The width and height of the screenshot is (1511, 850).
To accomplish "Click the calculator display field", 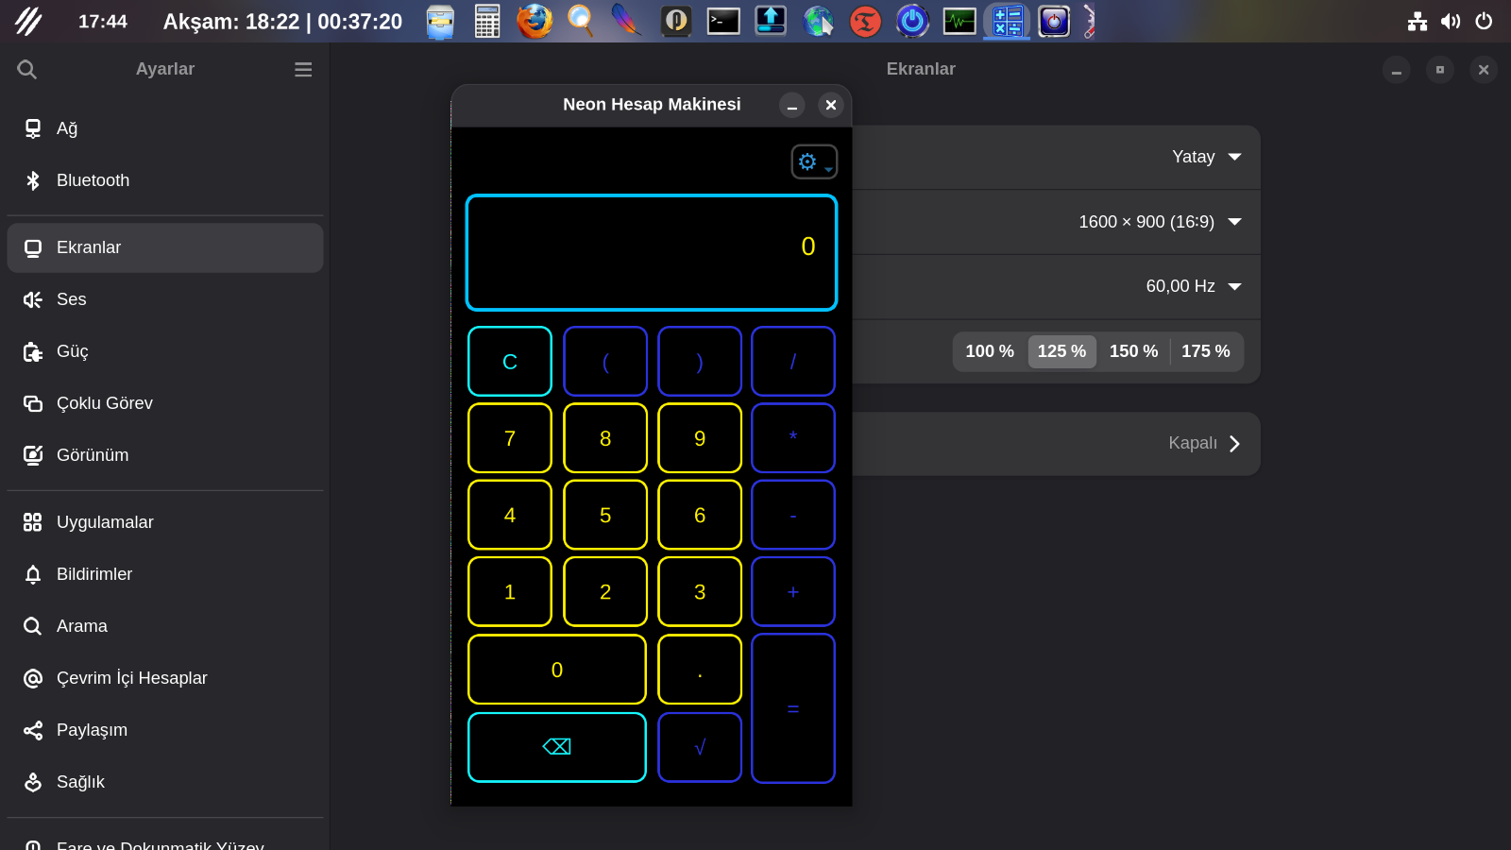I will pos(652,252).
